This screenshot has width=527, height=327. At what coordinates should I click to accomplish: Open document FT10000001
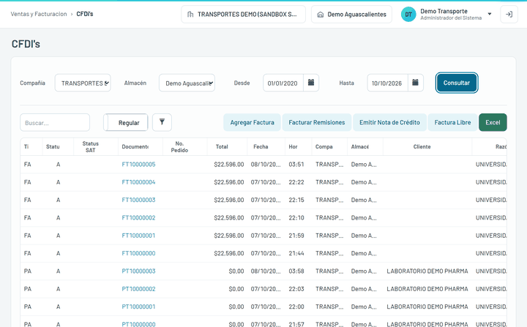point(138,236)
